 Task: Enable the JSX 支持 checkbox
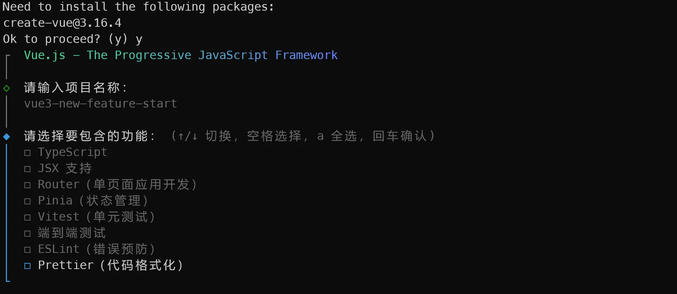tap(28, 169)
